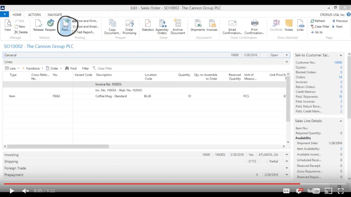351x197 pixels.
Task: Click Clear Filter in Lines toolbar
Action: (102, 69)
